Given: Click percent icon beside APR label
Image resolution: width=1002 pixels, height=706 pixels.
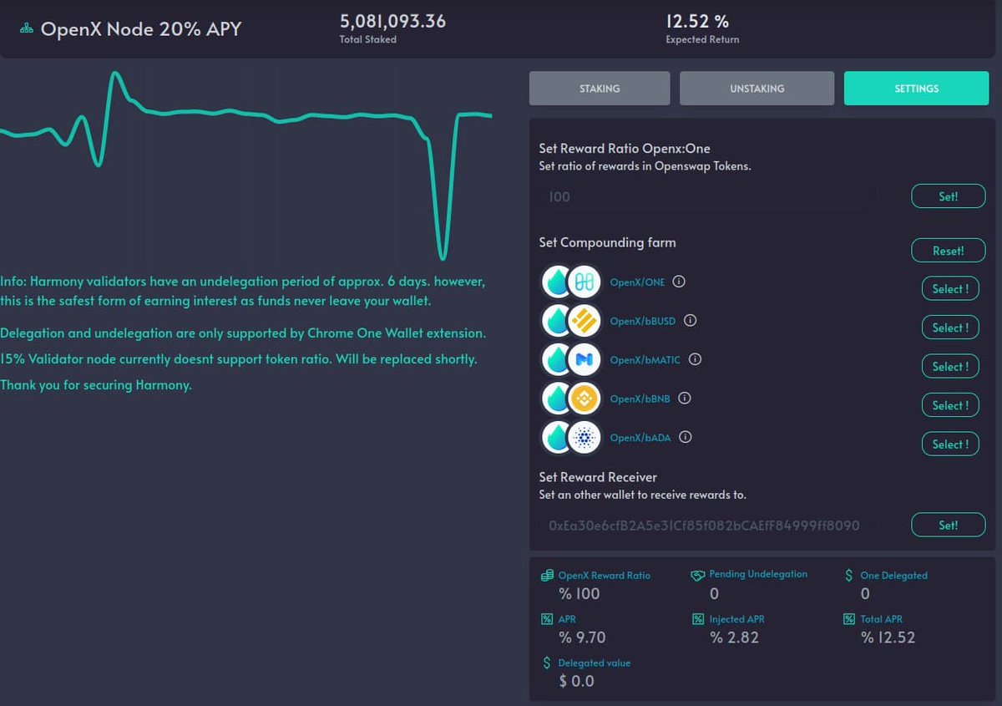Looking at the screenshot, I should point(547,619).
